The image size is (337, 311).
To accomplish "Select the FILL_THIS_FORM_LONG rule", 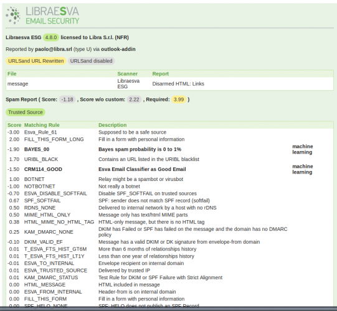I will tap(54, 139).
